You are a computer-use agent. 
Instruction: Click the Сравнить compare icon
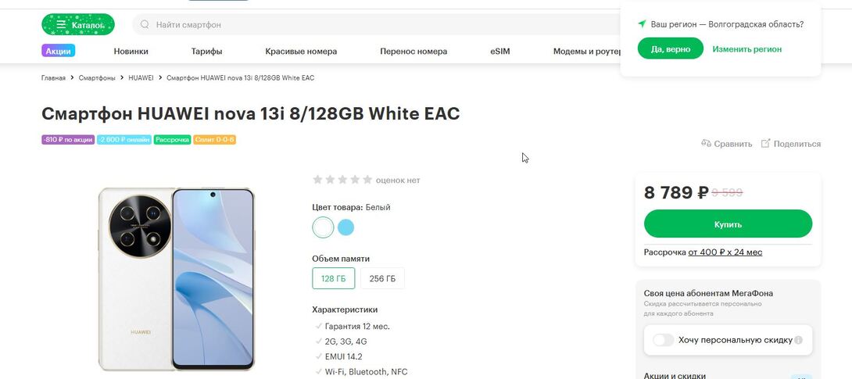tap(707, 143)
